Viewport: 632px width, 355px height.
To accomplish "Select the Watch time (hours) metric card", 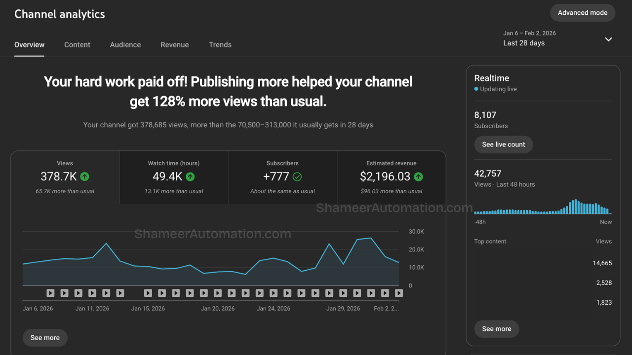I will (x=174, y=177).
